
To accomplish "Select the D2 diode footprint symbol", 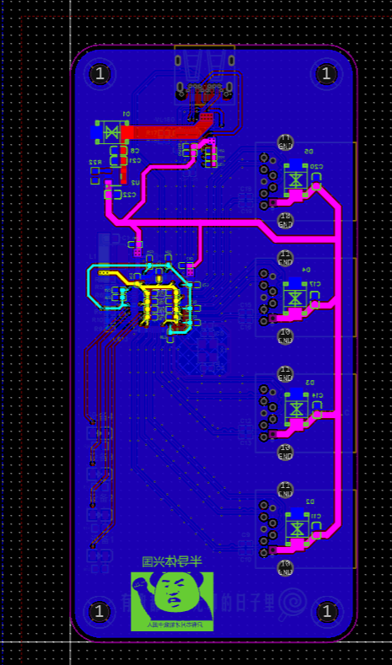I will pos(296,528).
